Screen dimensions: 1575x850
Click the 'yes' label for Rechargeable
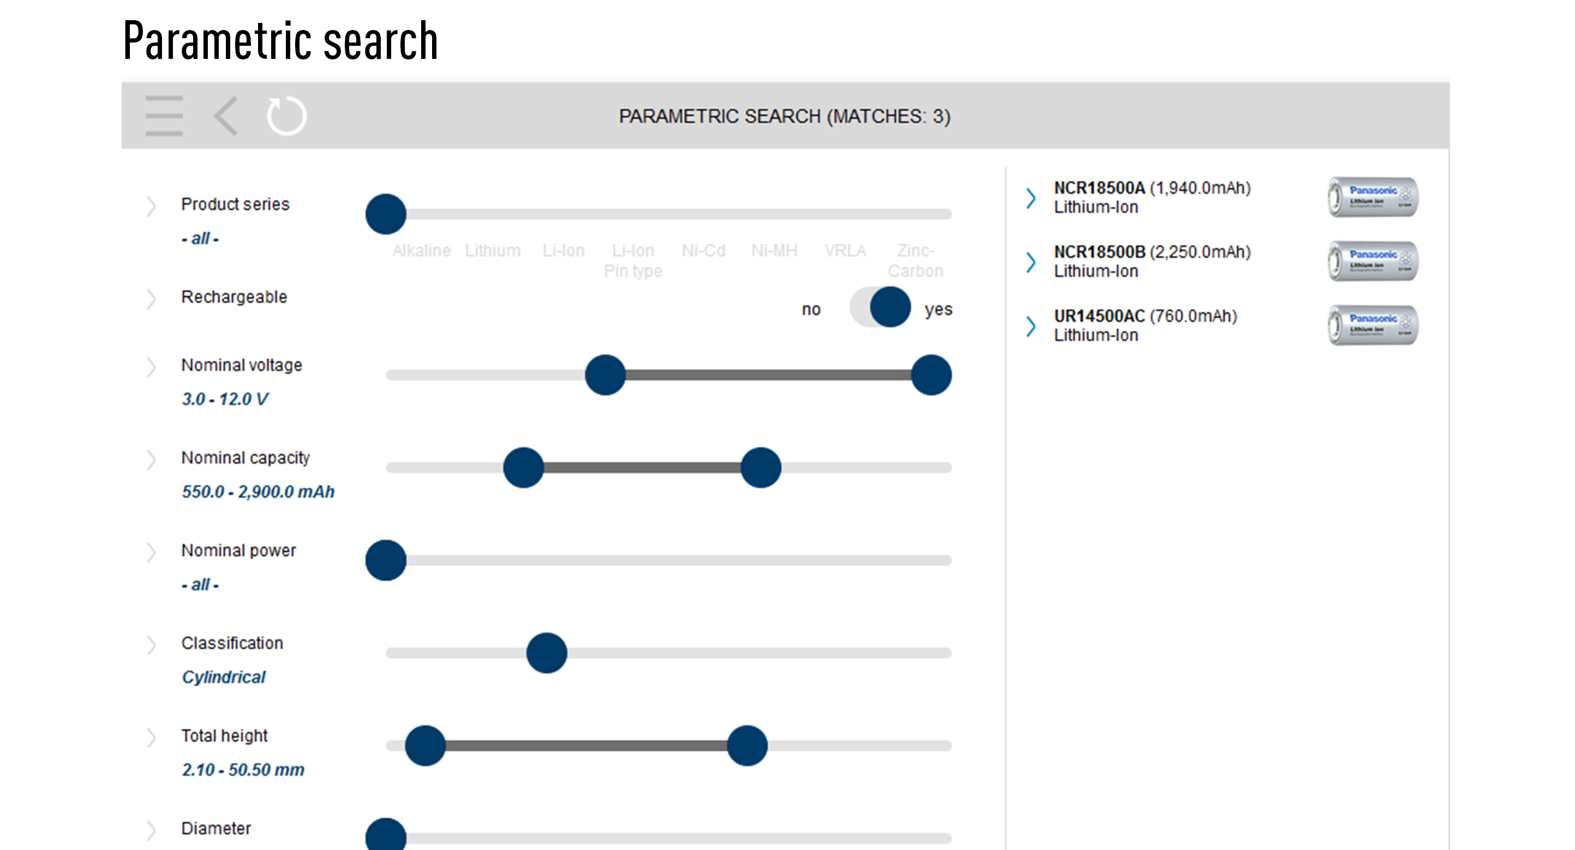938,310
